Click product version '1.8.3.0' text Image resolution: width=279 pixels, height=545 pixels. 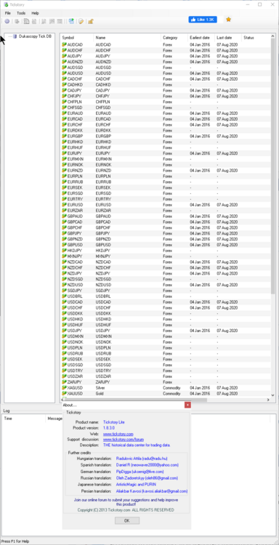click(x=109, y=427)
